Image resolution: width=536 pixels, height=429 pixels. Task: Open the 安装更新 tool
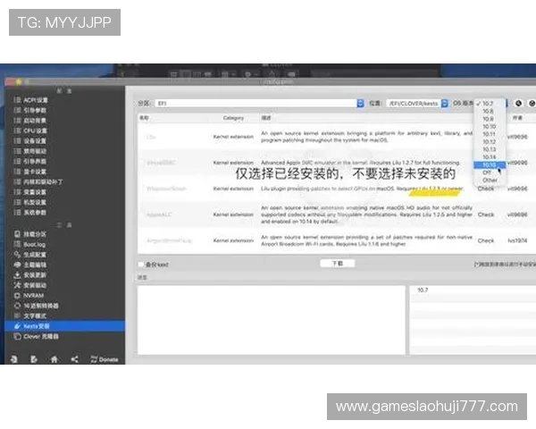29,275
